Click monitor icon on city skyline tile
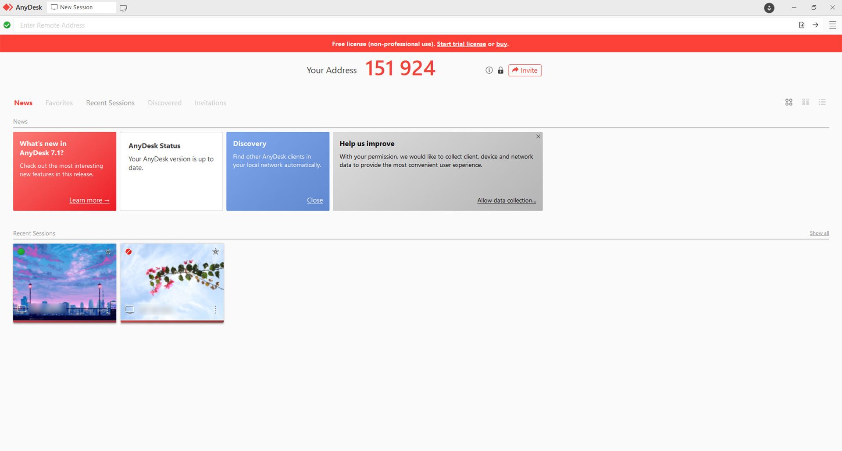 [x=22, y=310]
